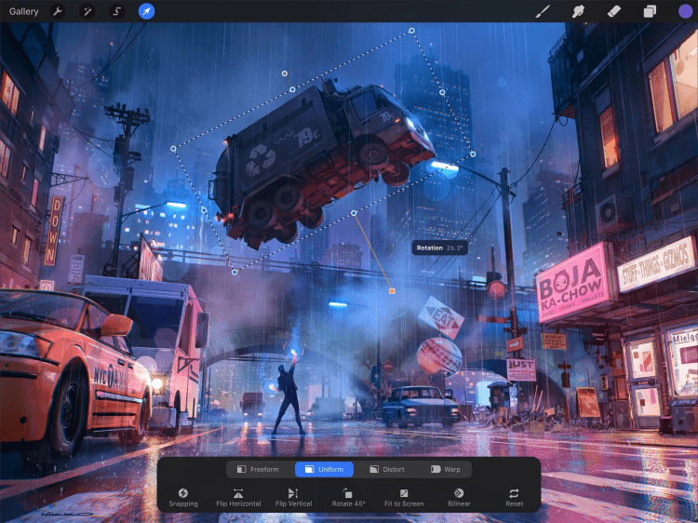Select the Smudge tool
The height and width of the screenshot is (523, 698).
[578, 11]
